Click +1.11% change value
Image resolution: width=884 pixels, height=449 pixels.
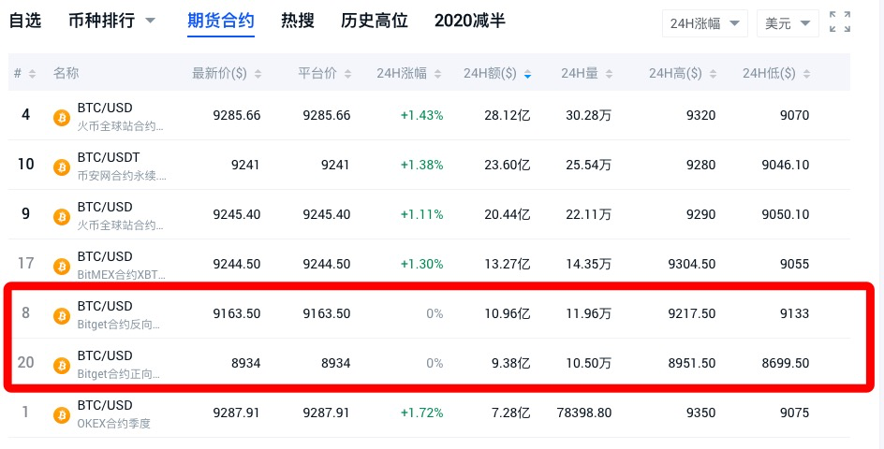point(421,214)
